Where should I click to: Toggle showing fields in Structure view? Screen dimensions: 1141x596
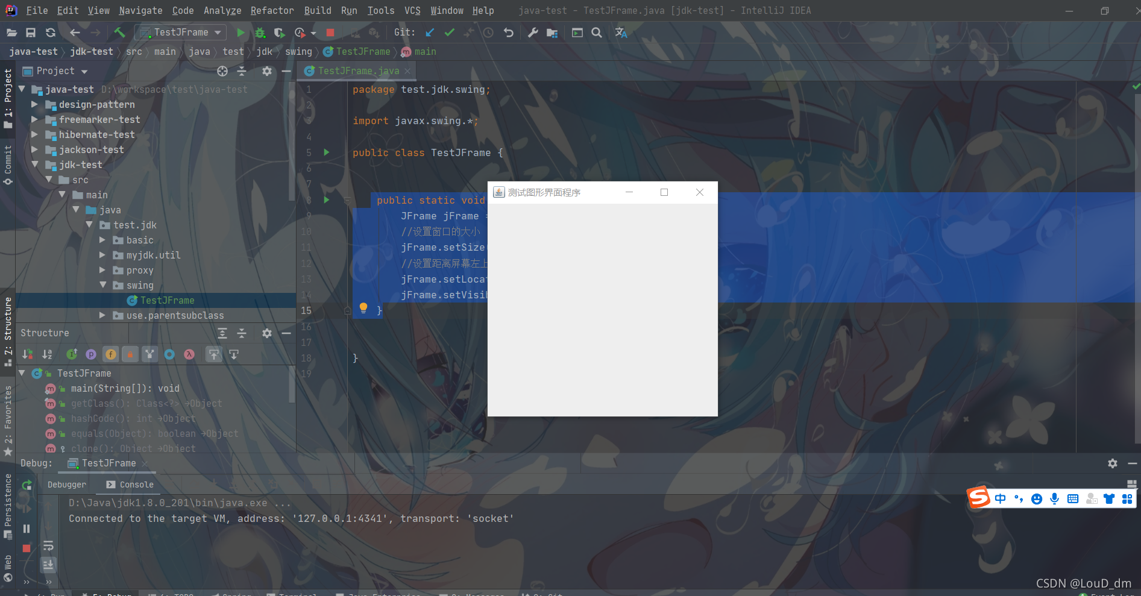[111, 354]
